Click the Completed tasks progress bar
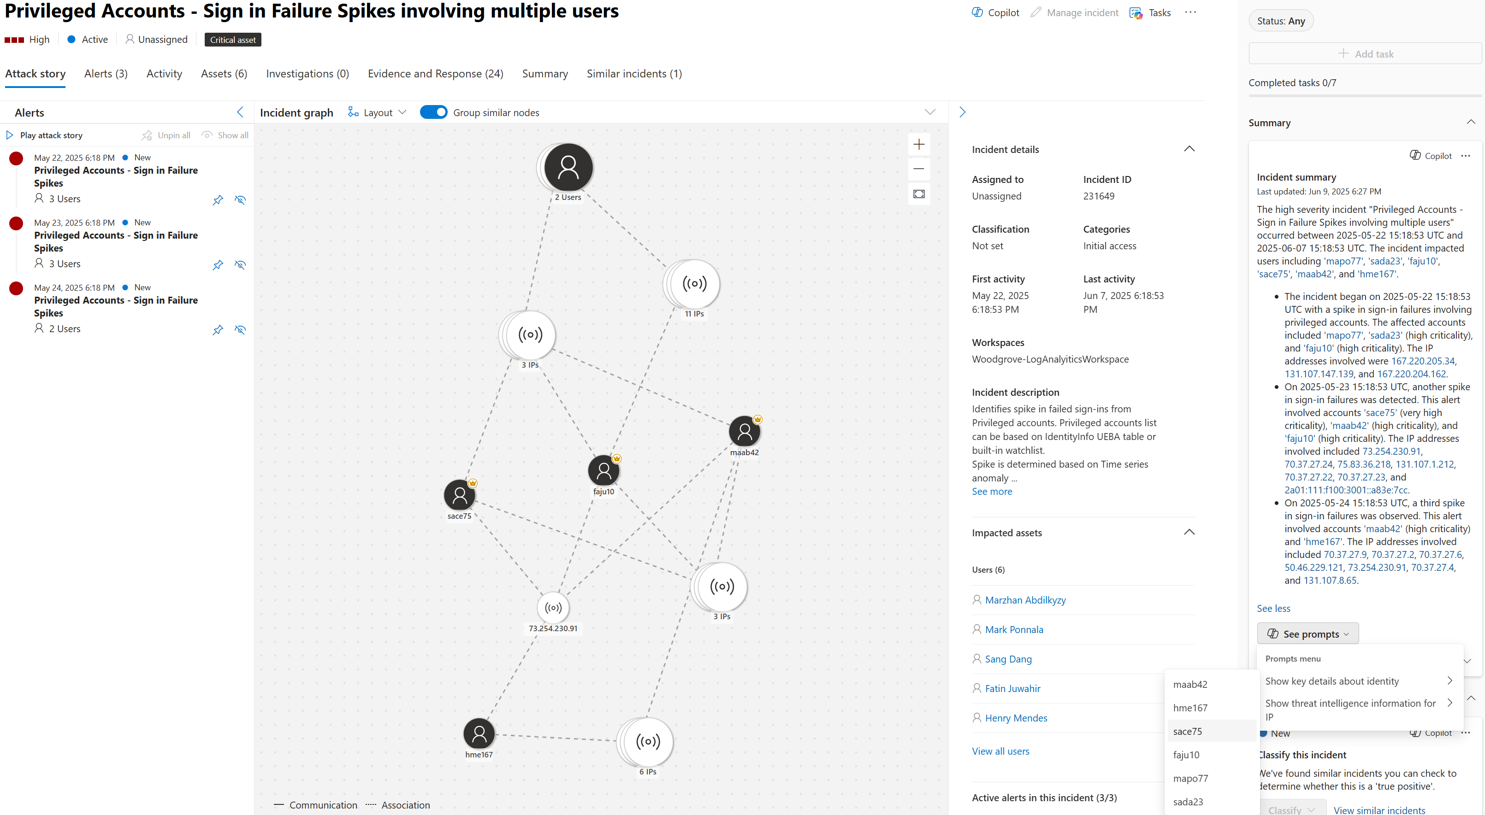 click(x=1365, y=96)
